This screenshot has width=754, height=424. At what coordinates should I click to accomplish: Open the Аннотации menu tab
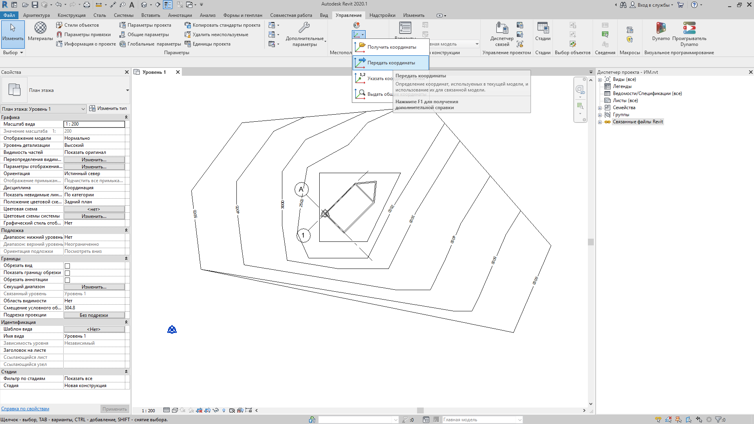tap(180, 15)
